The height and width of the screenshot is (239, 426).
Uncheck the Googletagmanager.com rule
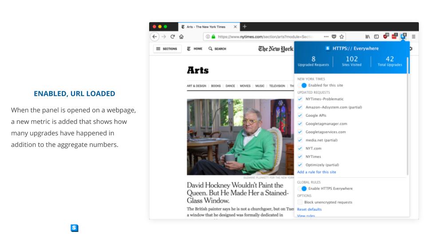(300, 123)
